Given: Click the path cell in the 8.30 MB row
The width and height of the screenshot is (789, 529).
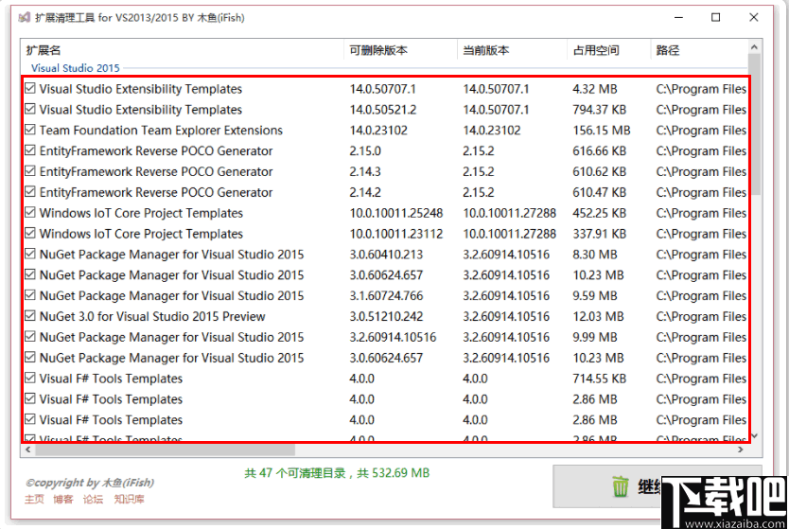Looking at the screenshot, I should pos(701,255).
